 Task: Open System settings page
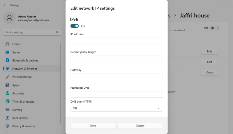pos(32,52)
